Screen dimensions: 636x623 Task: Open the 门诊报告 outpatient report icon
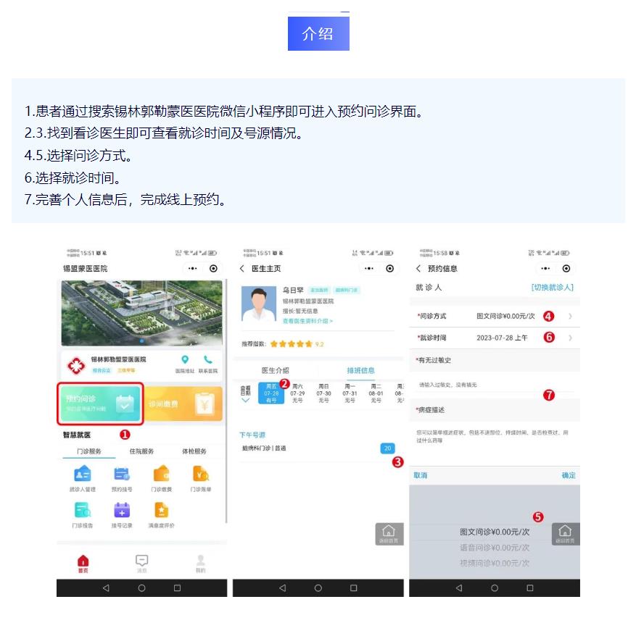82,511
